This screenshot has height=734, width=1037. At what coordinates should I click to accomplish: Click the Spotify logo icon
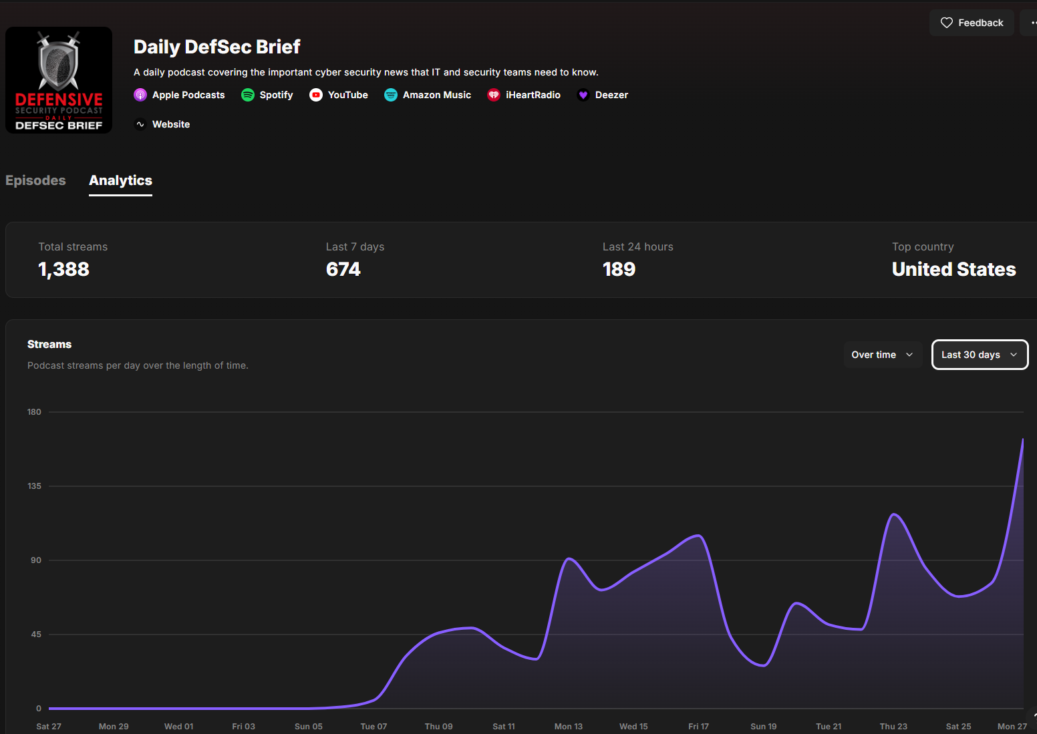coord(248,95)
